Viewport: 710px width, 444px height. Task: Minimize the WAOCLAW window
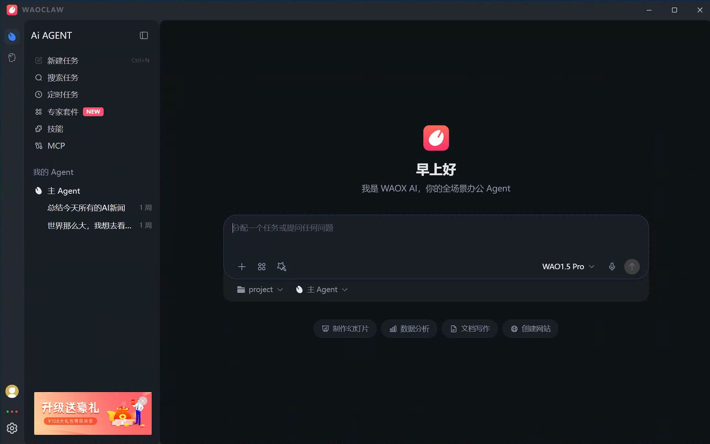649,10
